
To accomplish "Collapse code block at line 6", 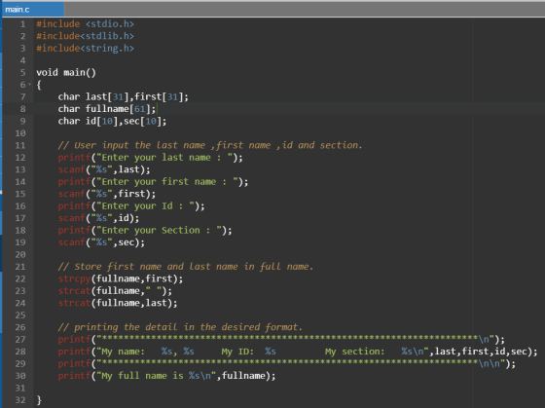I will [29, 85].
